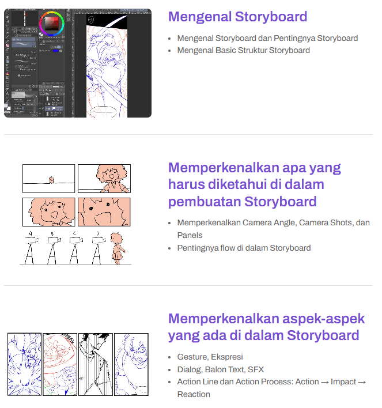
Task: Open the 'Memperkenalkan apa yang harus diketahui' heading
Action: click(x=255, y=184)
